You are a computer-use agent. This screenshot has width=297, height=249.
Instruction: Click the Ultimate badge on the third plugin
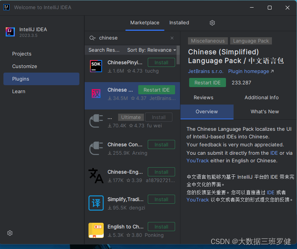131,117
